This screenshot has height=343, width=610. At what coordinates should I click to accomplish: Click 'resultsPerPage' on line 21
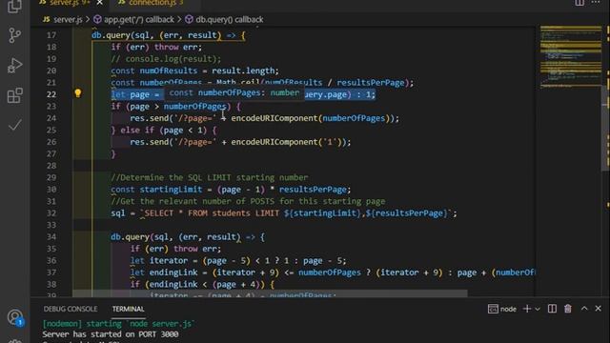(x=371, y=83)
